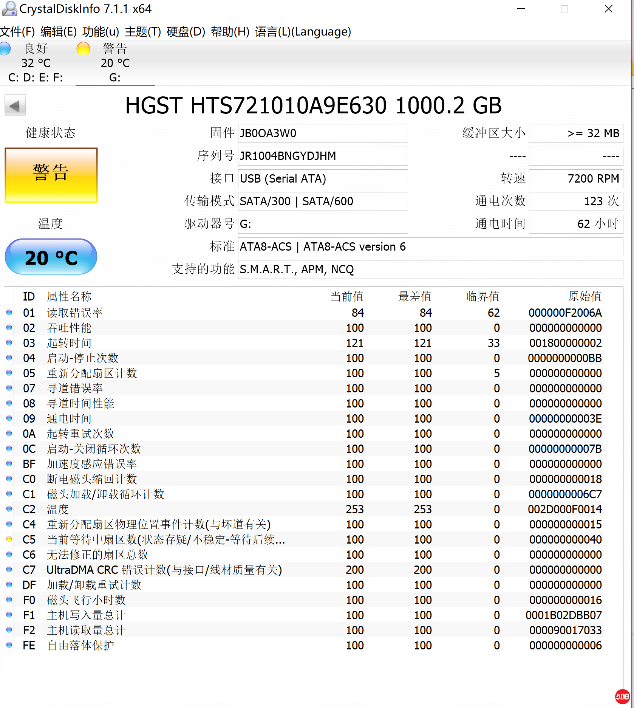The width and height of the screenshot is (634, 708).
Task: Click the previous disk arrow button
Action: point(15,105)
